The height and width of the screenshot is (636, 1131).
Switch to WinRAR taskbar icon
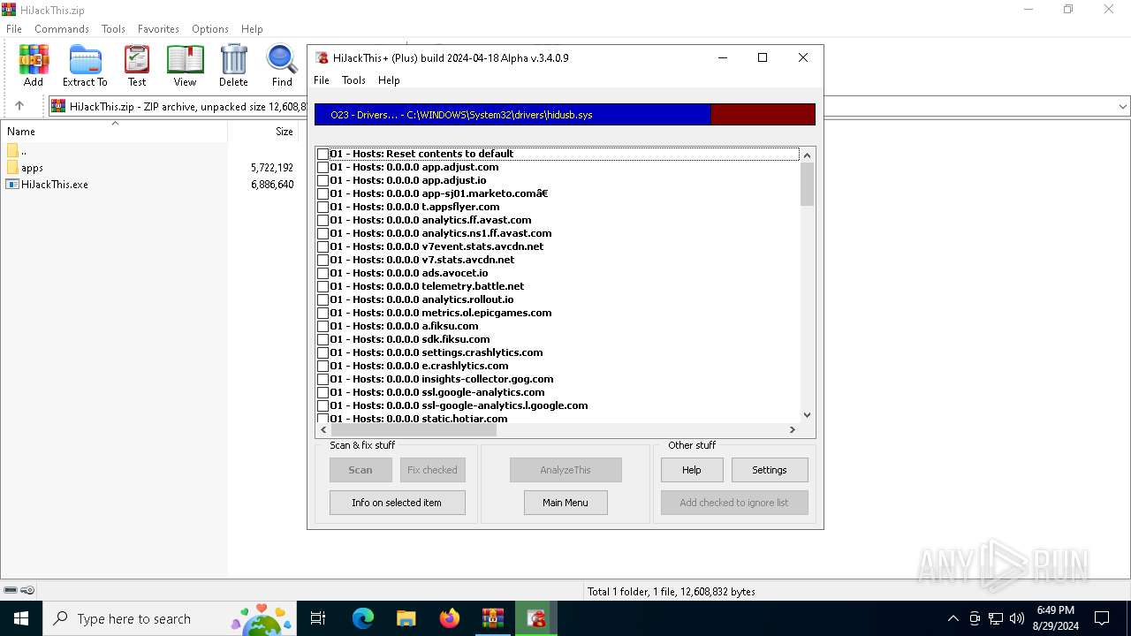[x=492, y=618]
